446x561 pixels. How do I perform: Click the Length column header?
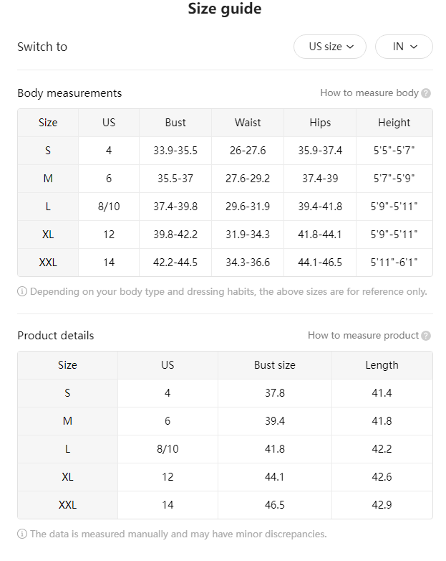pyautogui.click(x=382, y=365)
